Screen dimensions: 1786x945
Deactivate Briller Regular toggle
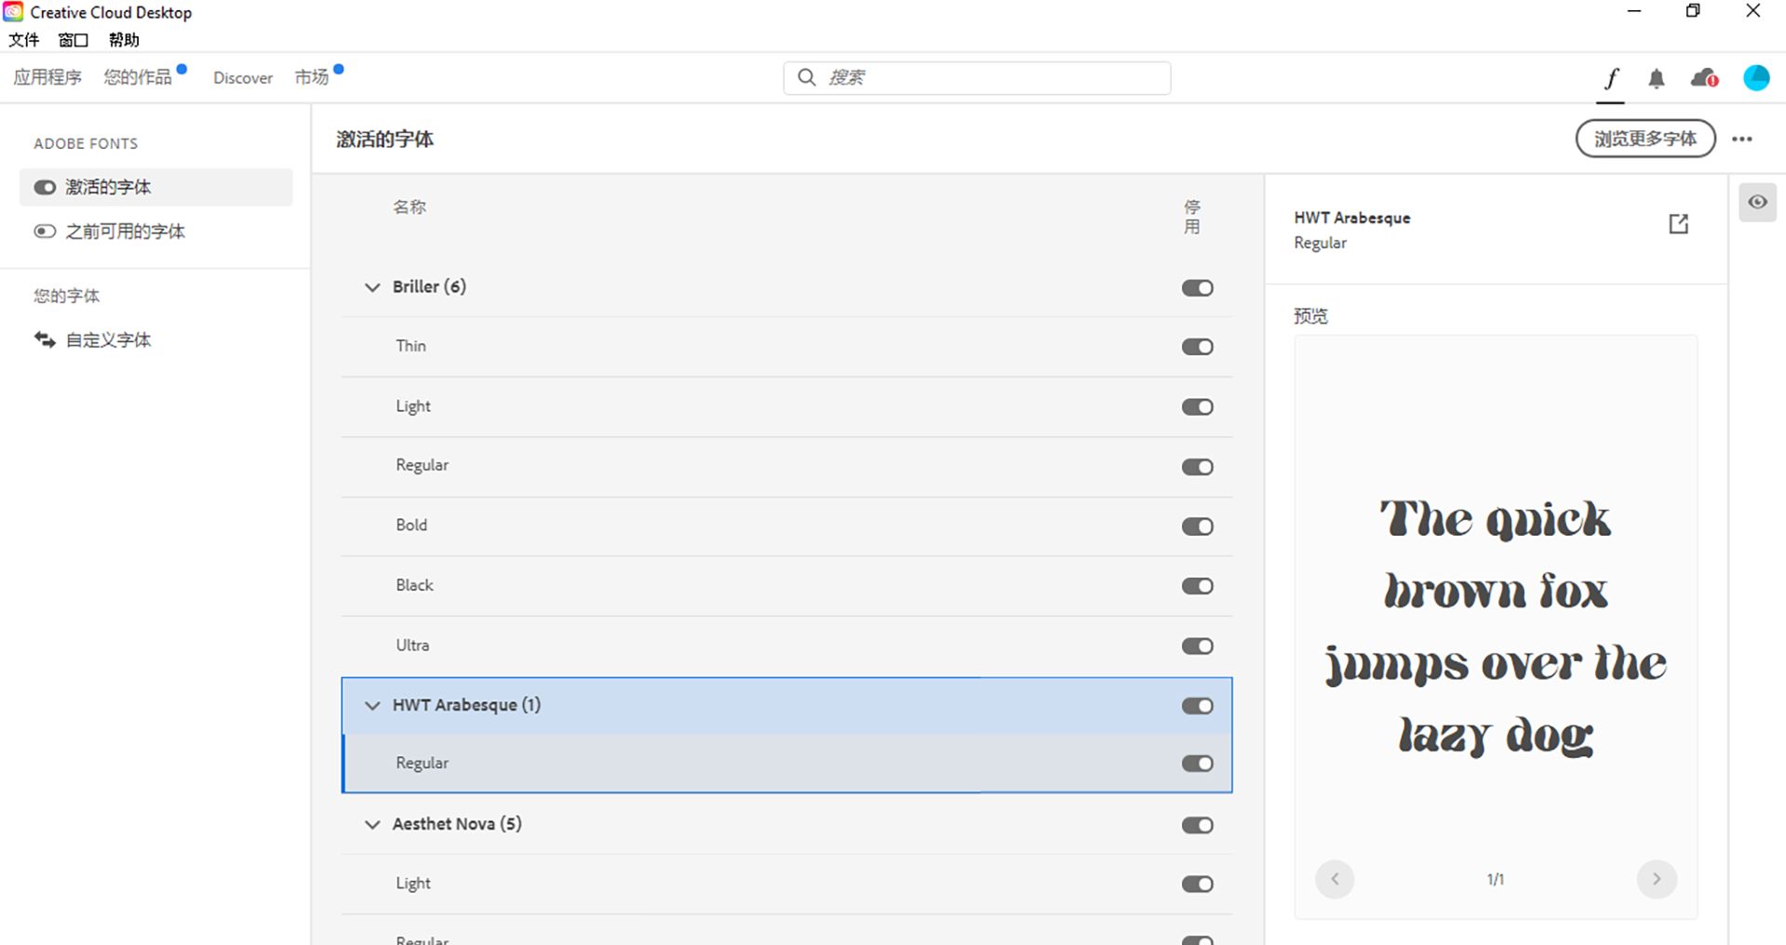pos(1198,467)
